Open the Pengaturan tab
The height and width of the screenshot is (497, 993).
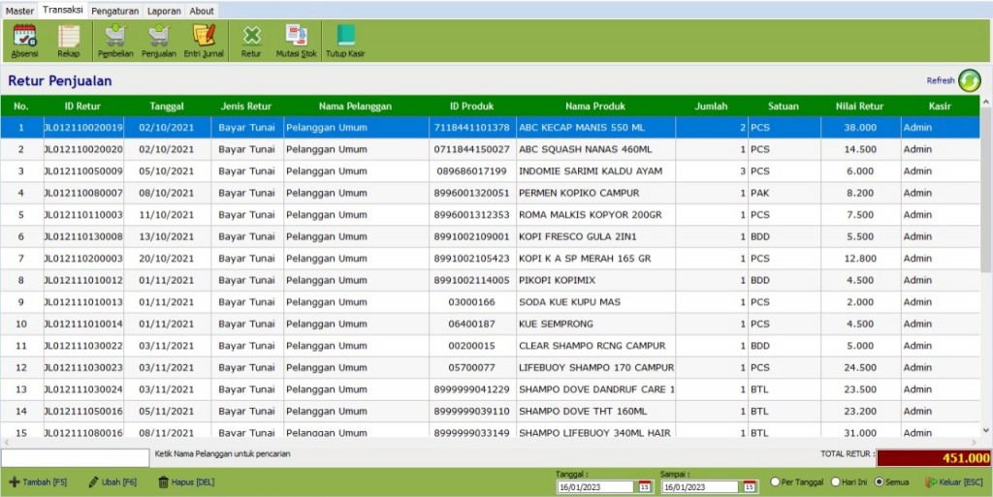pyautogui.click(x=114, y=11)
